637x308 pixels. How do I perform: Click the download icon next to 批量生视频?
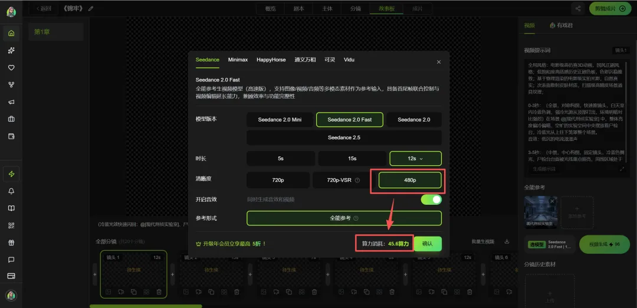507,241
